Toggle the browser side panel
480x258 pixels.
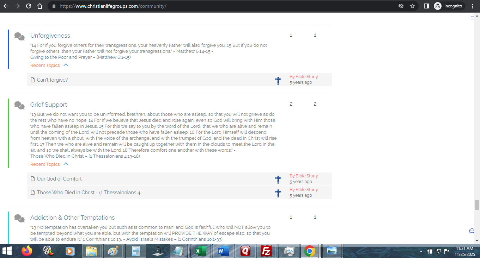tap(426, 6)
